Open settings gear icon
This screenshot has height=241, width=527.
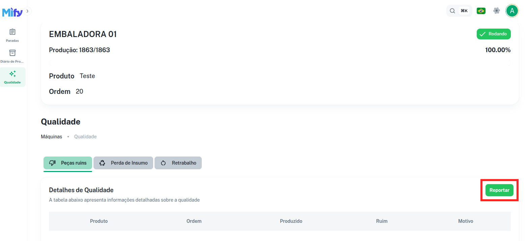[x=496, y=11]
